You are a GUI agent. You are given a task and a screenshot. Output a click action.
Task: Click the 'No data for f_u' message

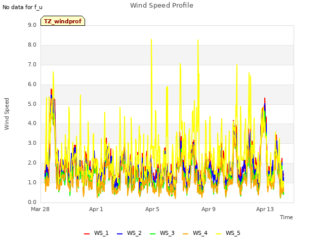point(22,7)
